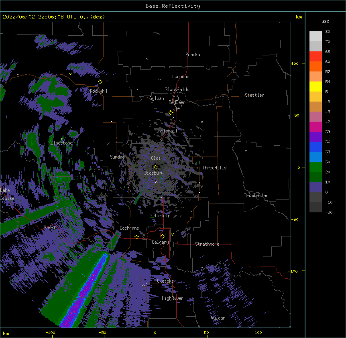
Task: Select the yellow diamond marker below Cochrane
Action: click(136, 237)
